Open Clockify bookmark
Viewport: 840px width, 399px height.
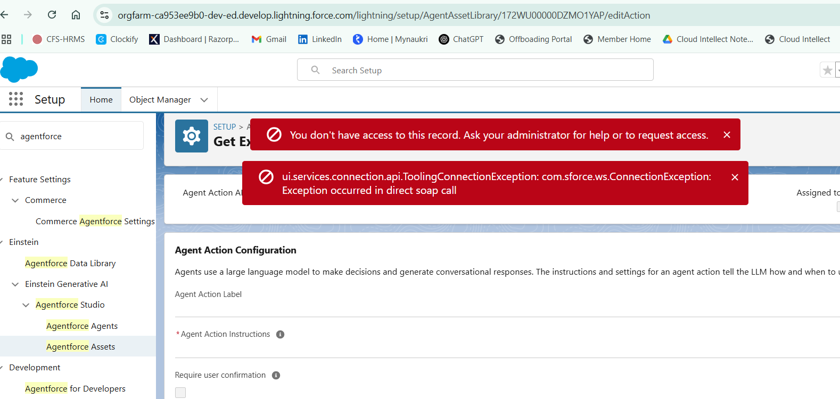[x=117, y=39]
